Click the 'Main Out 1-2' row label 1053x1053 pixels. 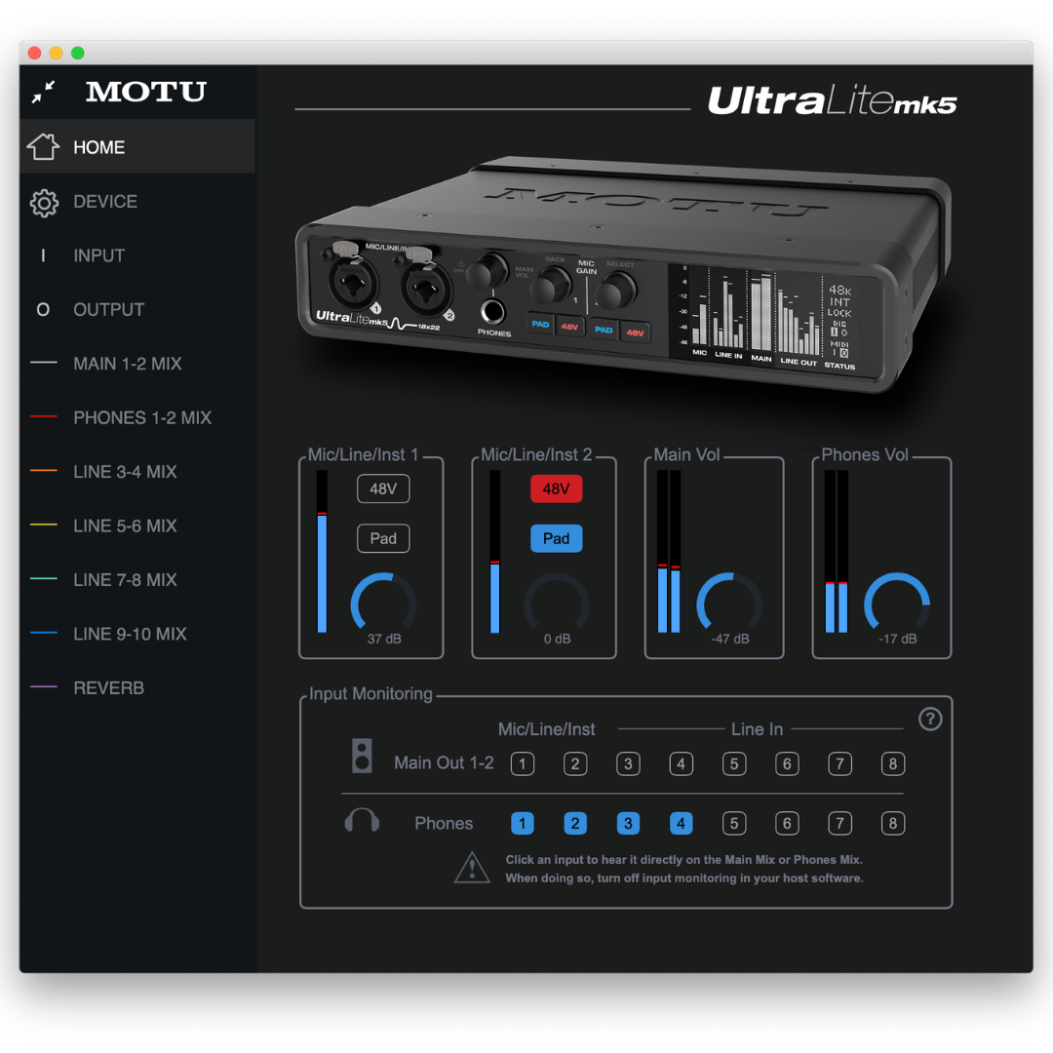coord(444,762)
